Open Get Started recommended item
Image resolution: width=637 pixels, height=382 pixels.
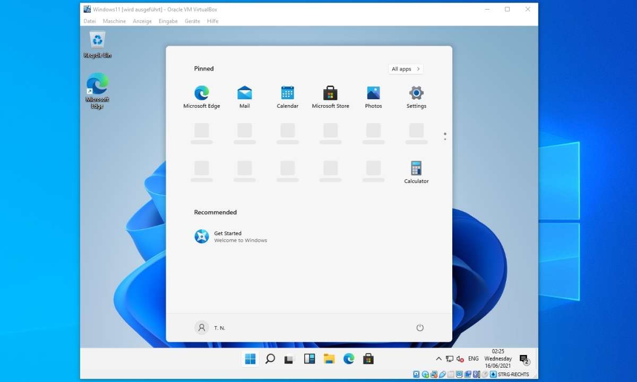[x=231, y=237]
